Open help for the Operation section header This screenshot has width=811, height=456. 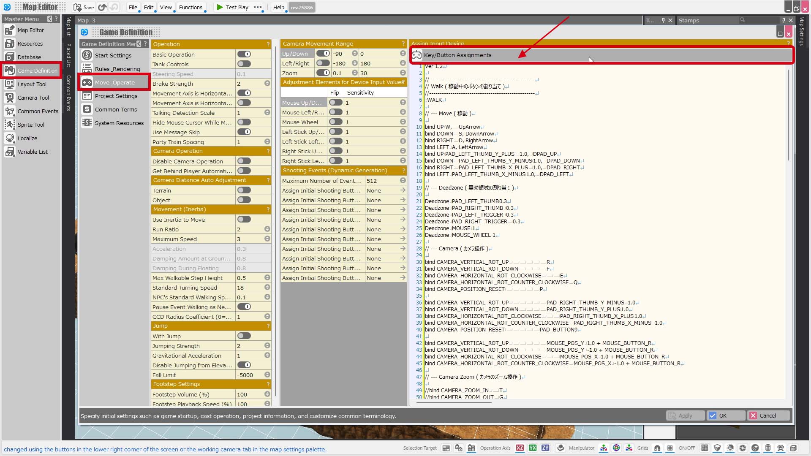click(268, 44)
